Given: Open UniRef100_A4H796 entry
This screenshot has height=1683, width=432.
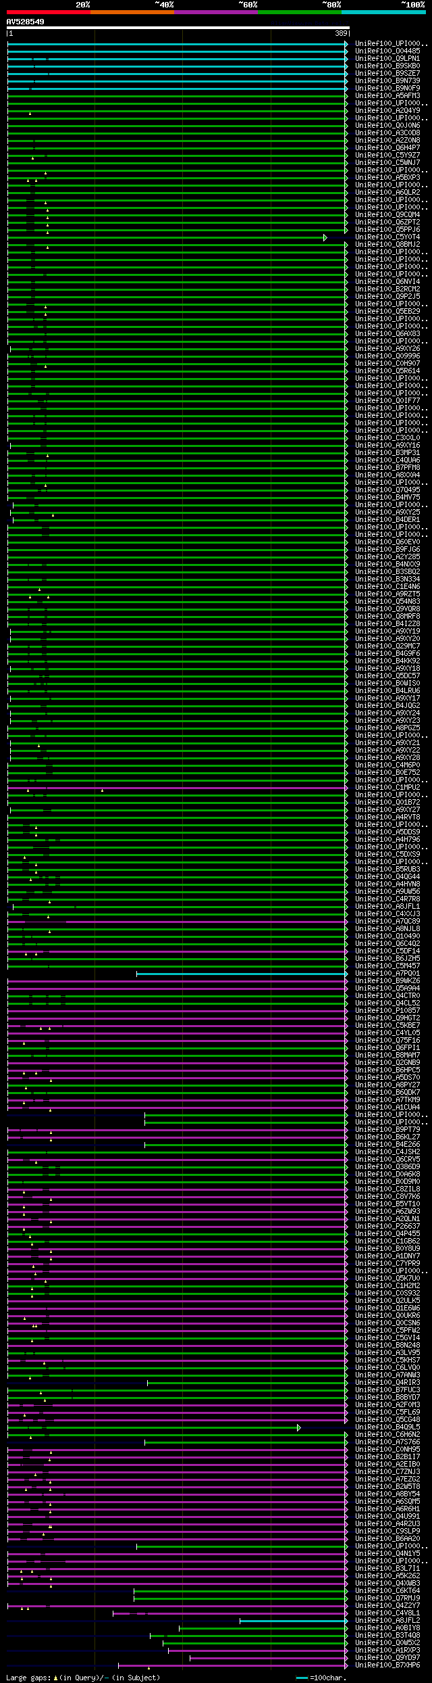Looking at the screenshot, I should (387, 840).
